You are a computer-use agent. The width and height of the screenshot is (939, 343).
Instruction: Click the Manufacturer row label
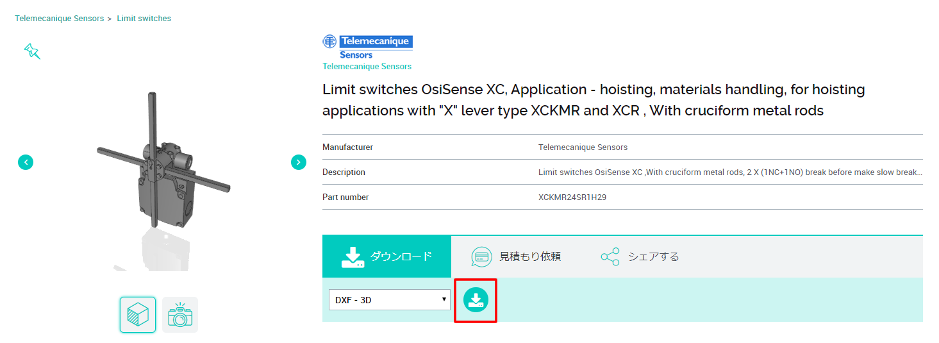[x=348, y=147]
